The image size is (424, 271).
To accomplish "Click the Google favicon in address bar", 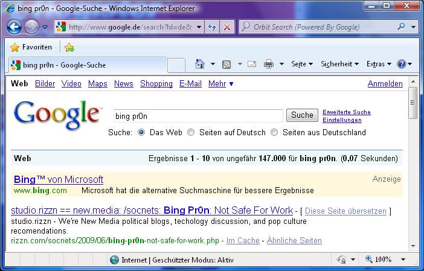I will (x=61, y=27).
